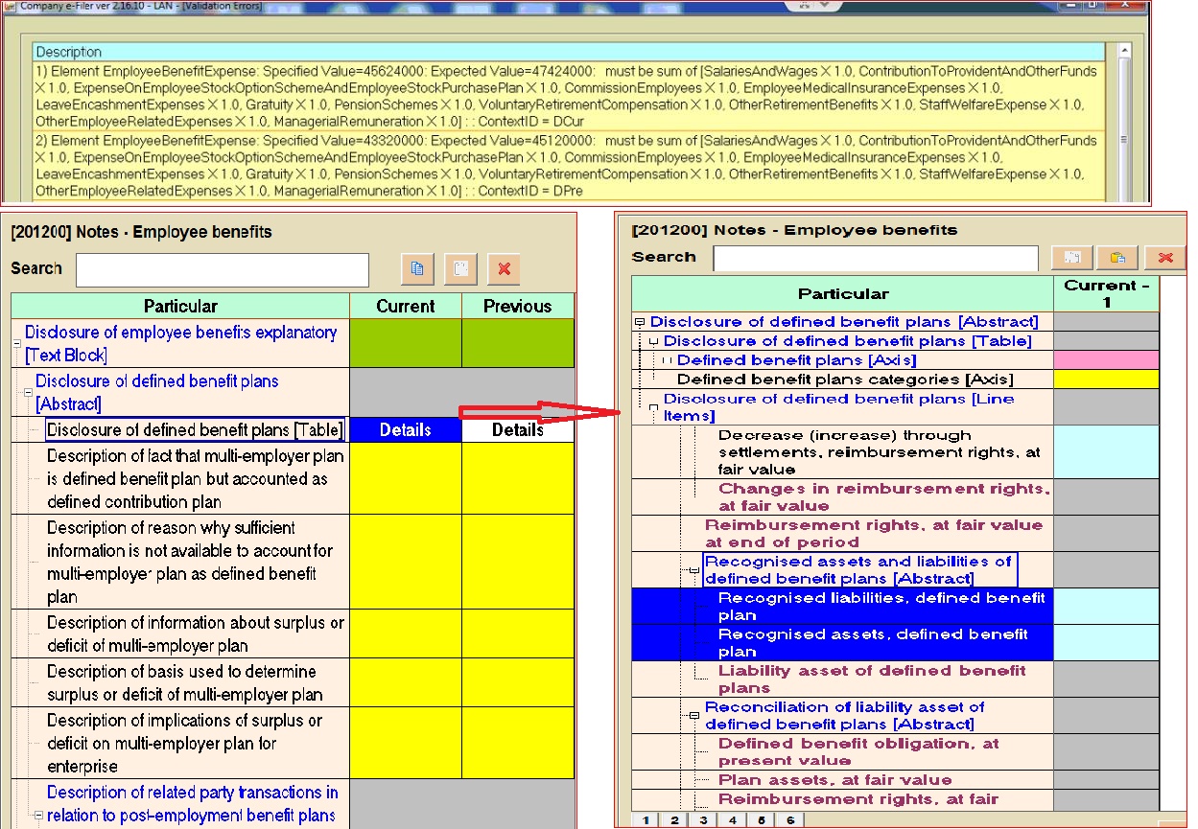
Task: Click the copy icon in left Notes panel
Action: [x=417, y=269]
